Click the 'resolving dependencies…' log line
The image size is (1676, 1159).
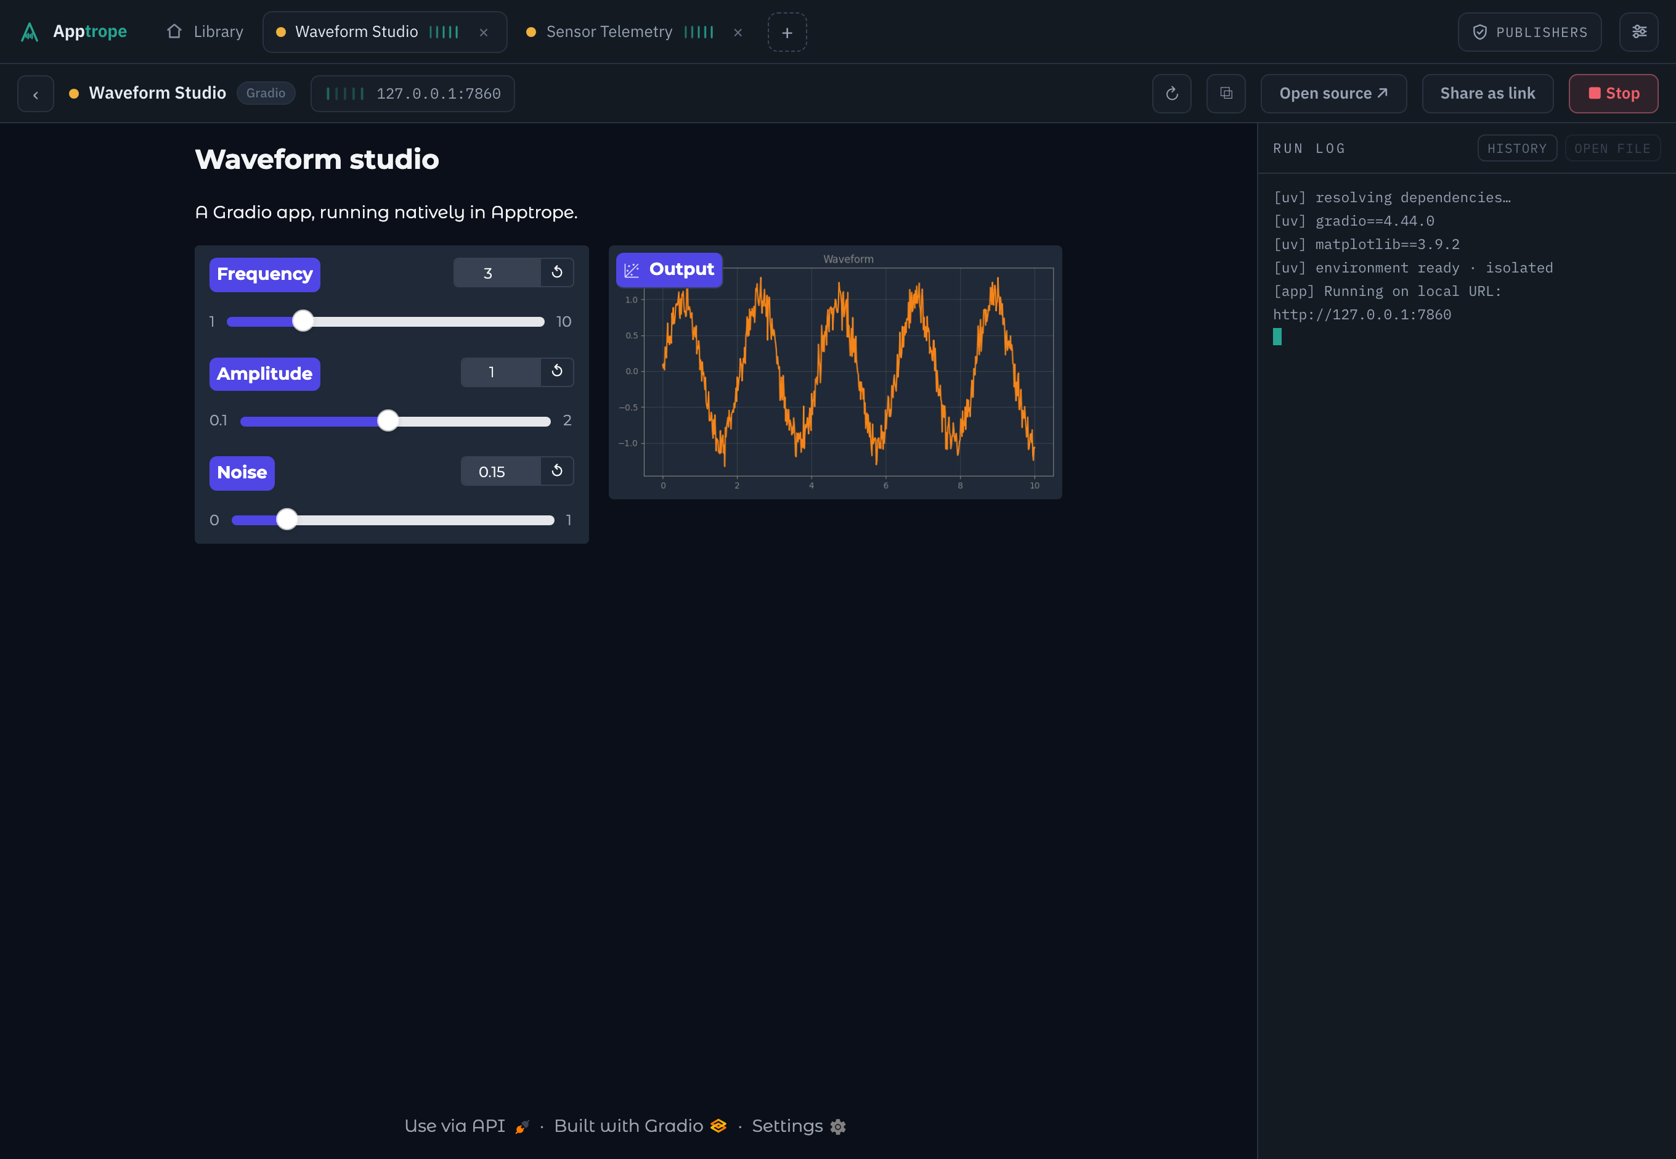point(1391,197)
